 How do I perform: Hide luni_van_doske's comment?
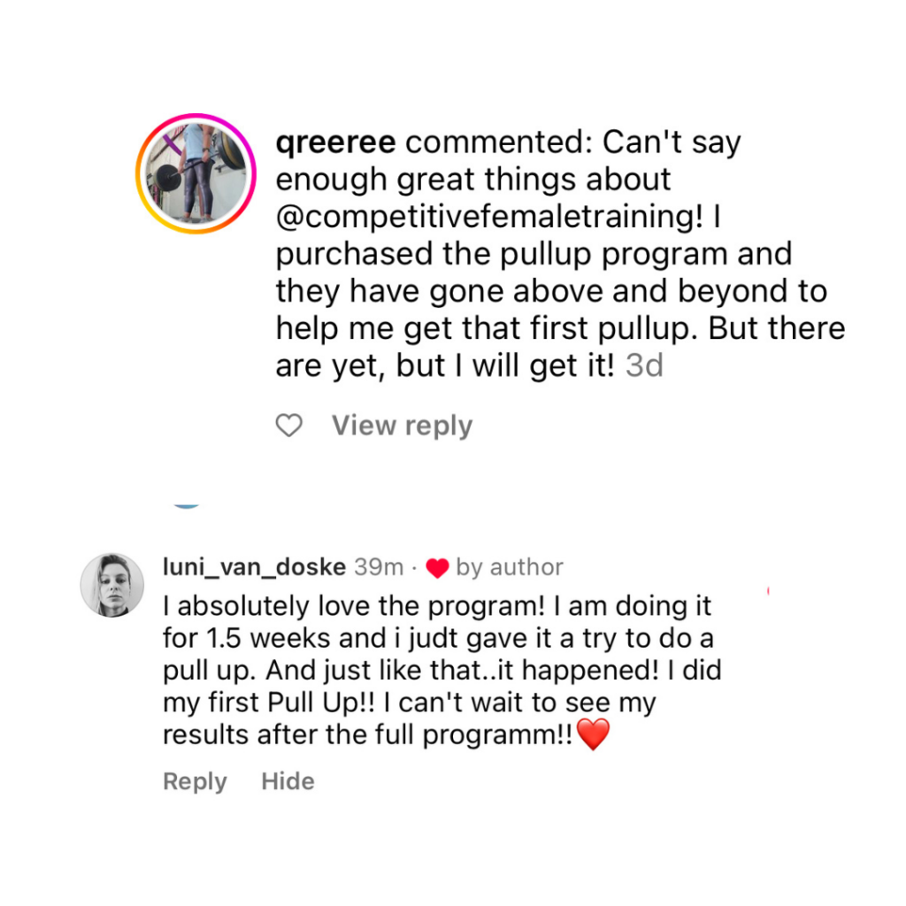click(x=288, y=781)
